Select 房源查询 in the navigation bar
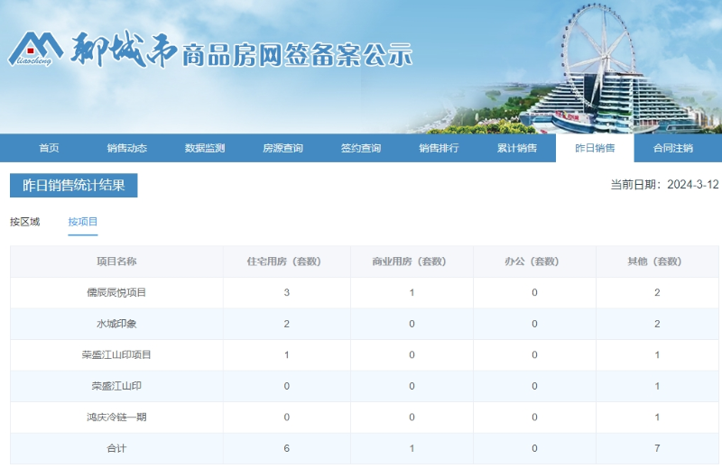This screenshot has width=722, height=468. point(282,148)
